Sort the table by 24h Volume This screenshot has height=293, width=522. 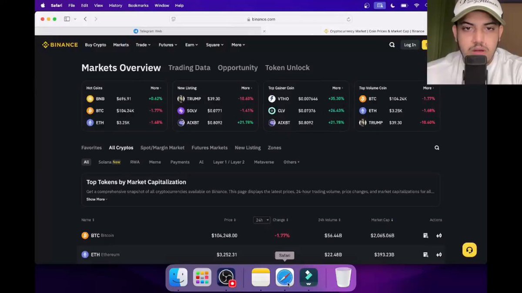click(x=329, y=220)
